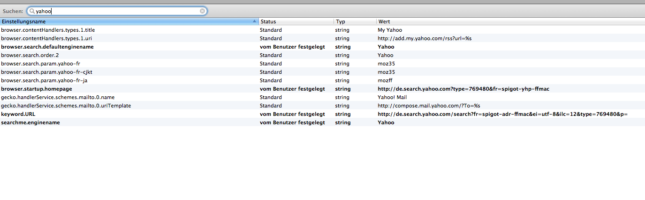Click the Yahoo! Mail value cell
The width and height of the screenshot is (645, 200).
tap(393, 97)
